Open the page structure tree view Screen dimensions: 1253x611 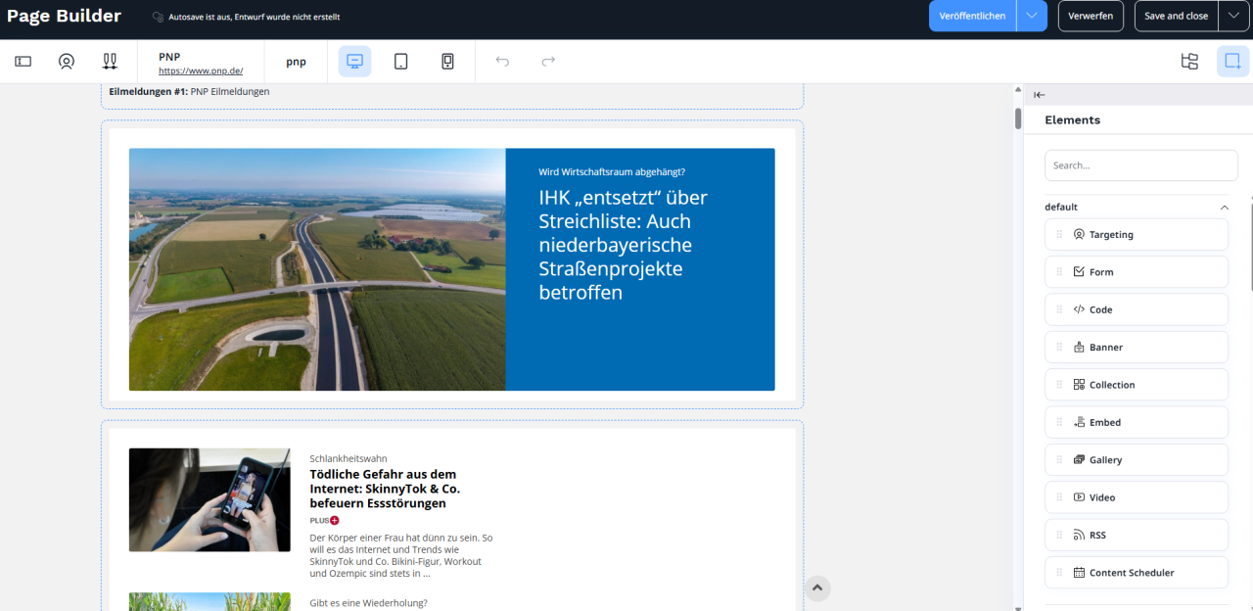(1189, 61)
